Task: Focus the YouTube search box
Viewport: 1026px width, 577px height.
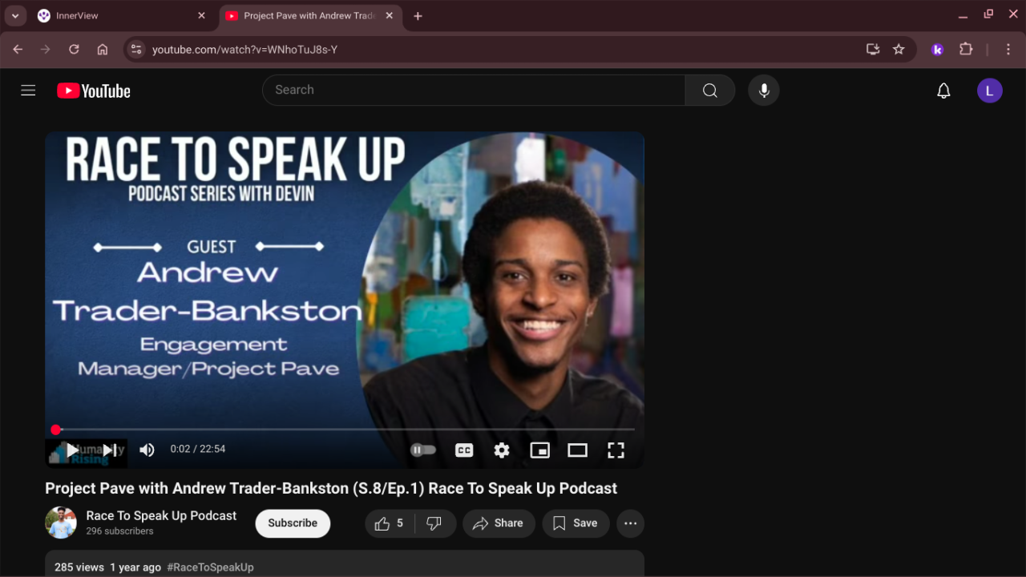Action: 474,91
